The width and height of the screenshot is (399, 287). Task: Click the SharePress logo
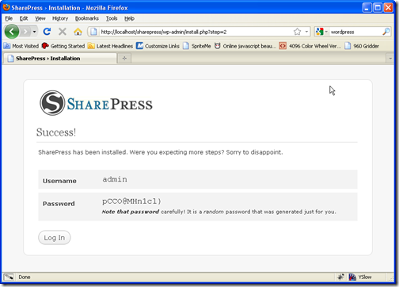pyautogui.click(x=97, y=103)
